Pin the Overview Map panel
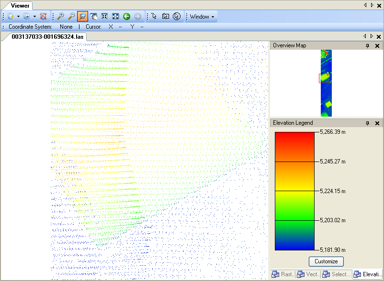 point(367,46)
